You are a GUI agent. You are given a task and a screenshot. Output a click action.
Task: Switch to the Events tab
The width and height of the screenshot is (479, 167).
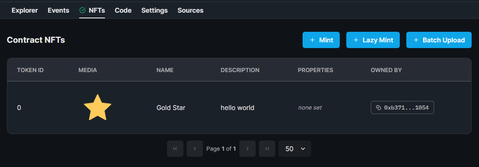58,10
